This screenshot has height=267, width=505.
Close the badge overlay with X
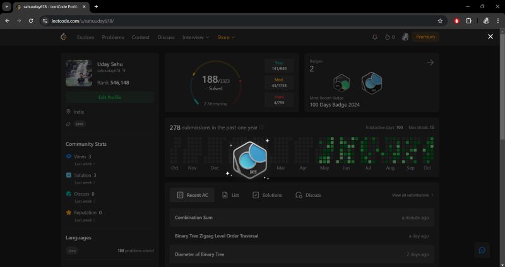point(490,37)
